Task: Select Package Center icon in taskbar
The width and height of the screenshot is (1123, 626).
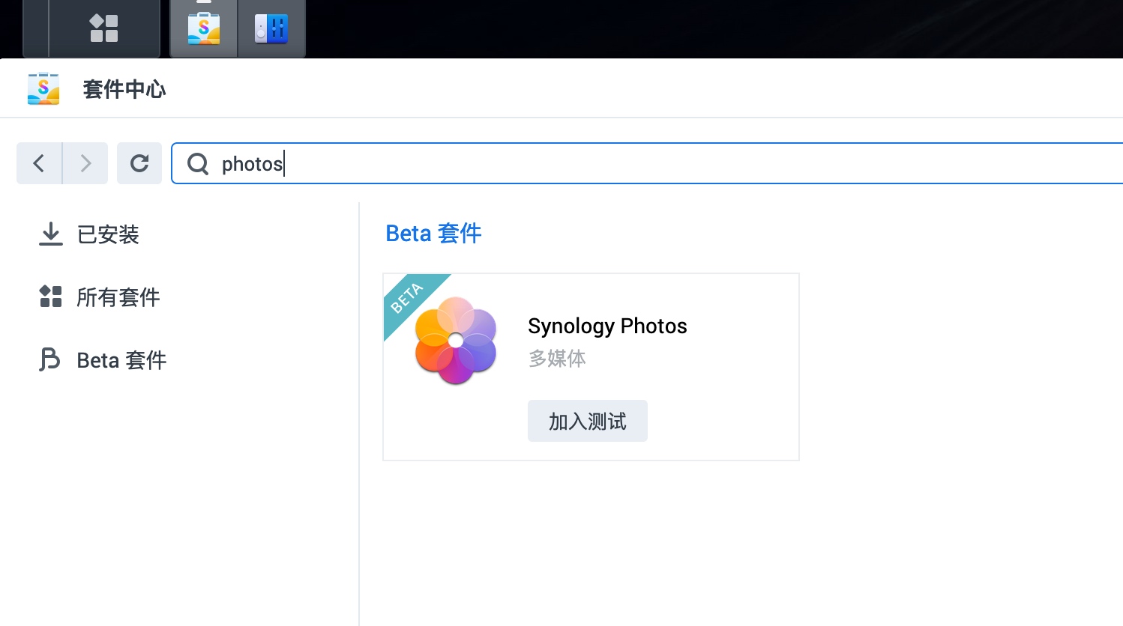Action: (204, 28)
